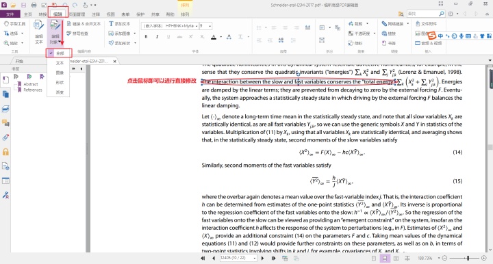Jump to last page button
The image size is (493, 264).
[273, 259]
